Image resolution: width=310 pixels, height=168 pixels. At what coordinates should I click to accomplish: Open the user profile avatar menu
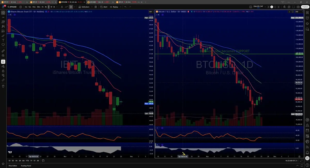[x=3, y=7]
